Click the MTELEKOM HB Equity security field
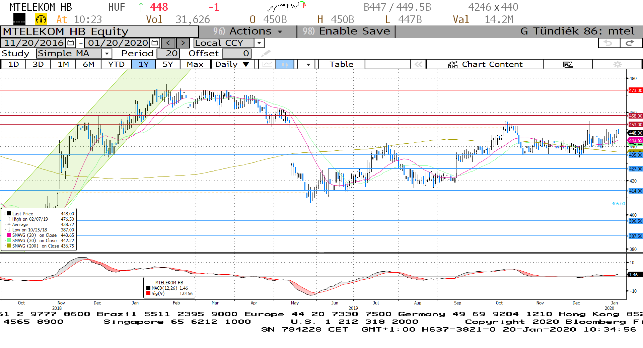 tap(99, 31)
